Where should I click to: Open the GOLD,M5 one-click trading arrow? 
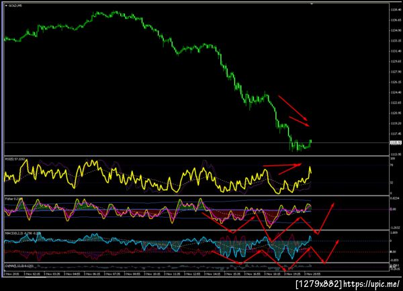[x=7, y=5]
